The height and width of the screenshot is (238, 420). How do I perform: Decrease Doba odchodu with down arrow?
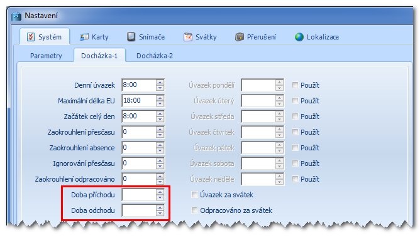click(x=160, y=213)
